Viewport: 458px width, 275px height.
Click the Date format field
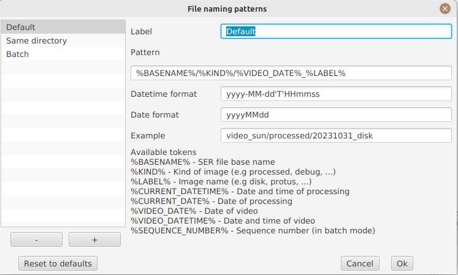coord(335,115)
